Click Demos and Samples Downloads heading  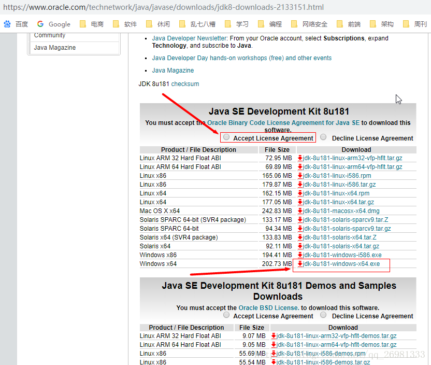(279, 291)
